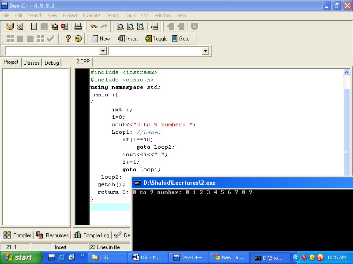Screen dimensions: 353x264
Task: Click the Print icon in the toolbar
Action: click(x=78, y=26)
